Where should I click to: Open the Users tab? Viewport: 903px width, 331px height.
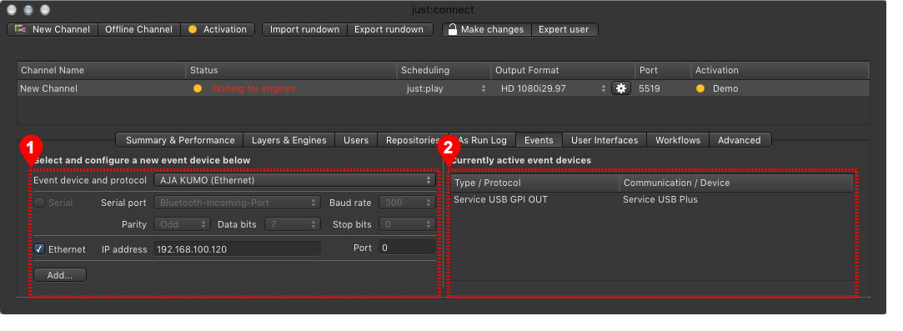(356, 140)
